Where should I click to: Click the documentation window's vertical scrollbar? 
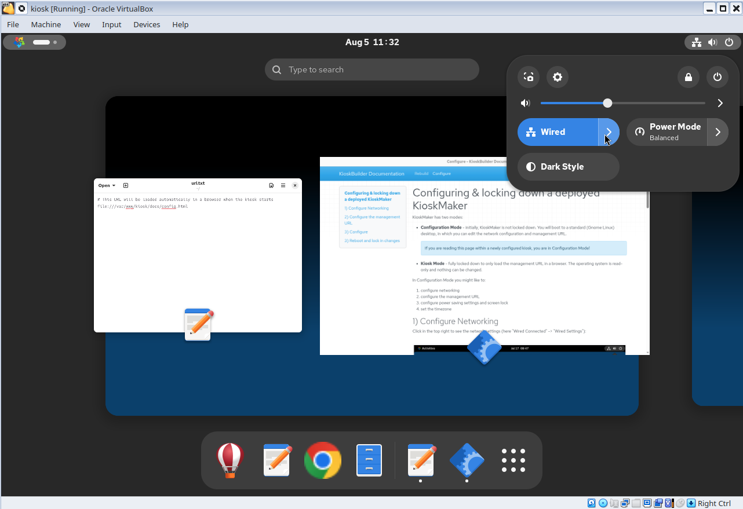pos(647,266)
